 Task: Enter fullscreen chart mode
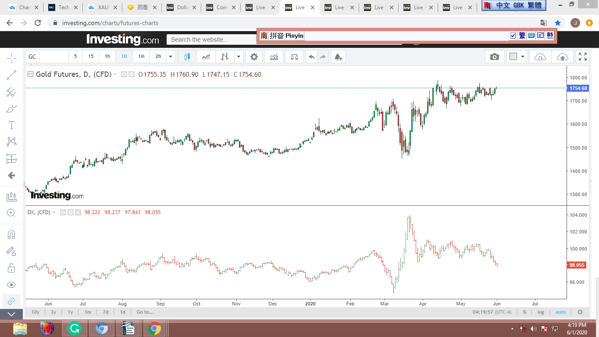582,57
